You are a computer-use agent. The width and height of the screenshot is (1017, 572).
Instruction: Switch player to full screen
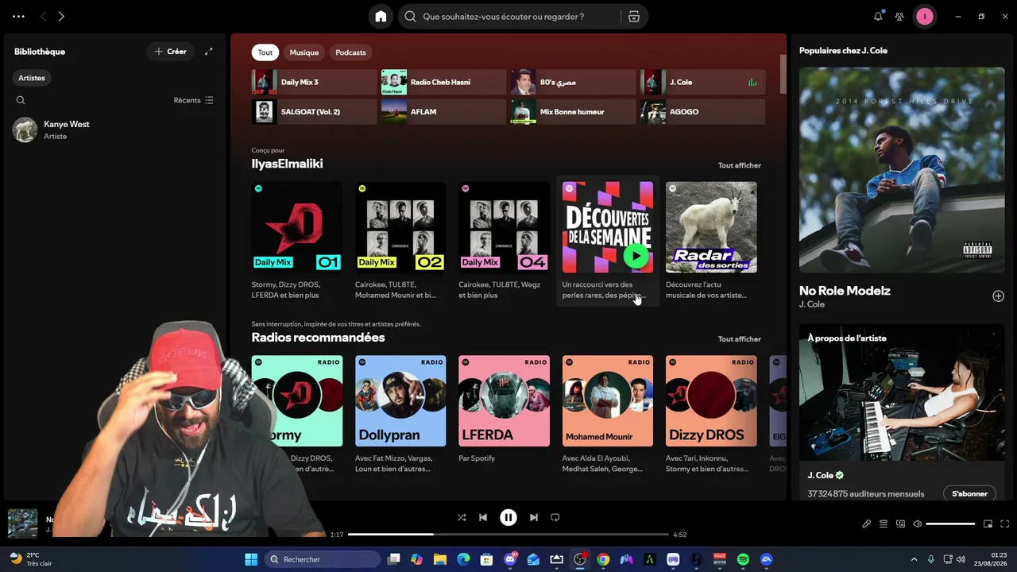point(1005,524)
